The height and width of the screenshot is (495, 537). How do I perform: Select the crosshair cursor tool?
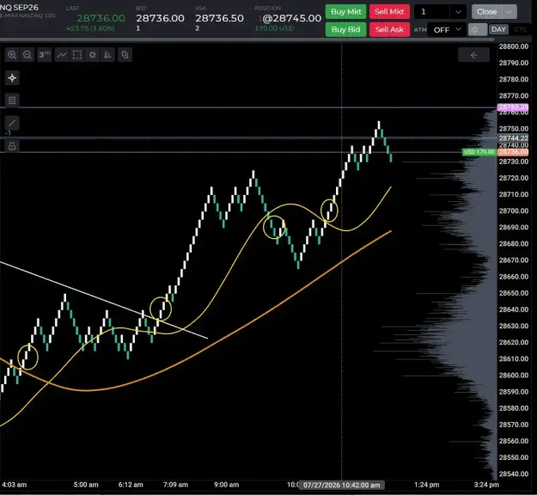point(12,78)
